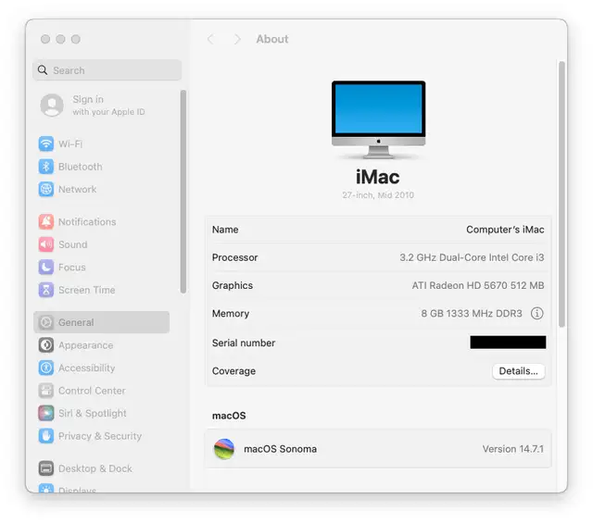
Task: Open Desktop & Dock settings
Action: 95,468
